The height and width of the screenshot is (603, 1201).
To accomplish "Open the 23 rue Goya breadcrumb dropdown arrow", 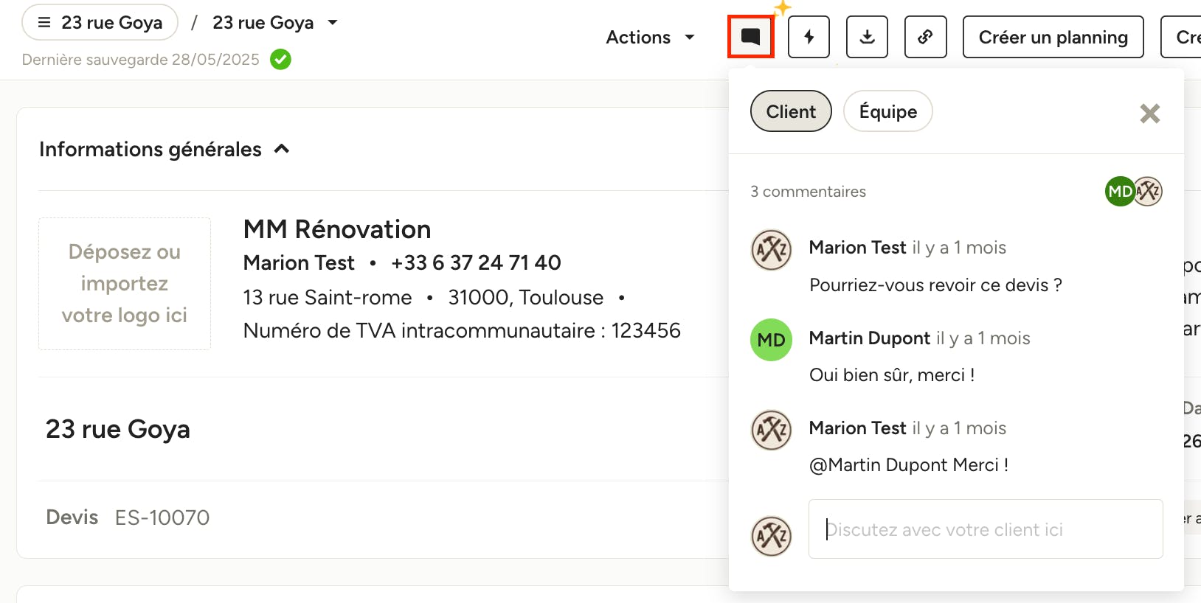I will coord(333,23).
